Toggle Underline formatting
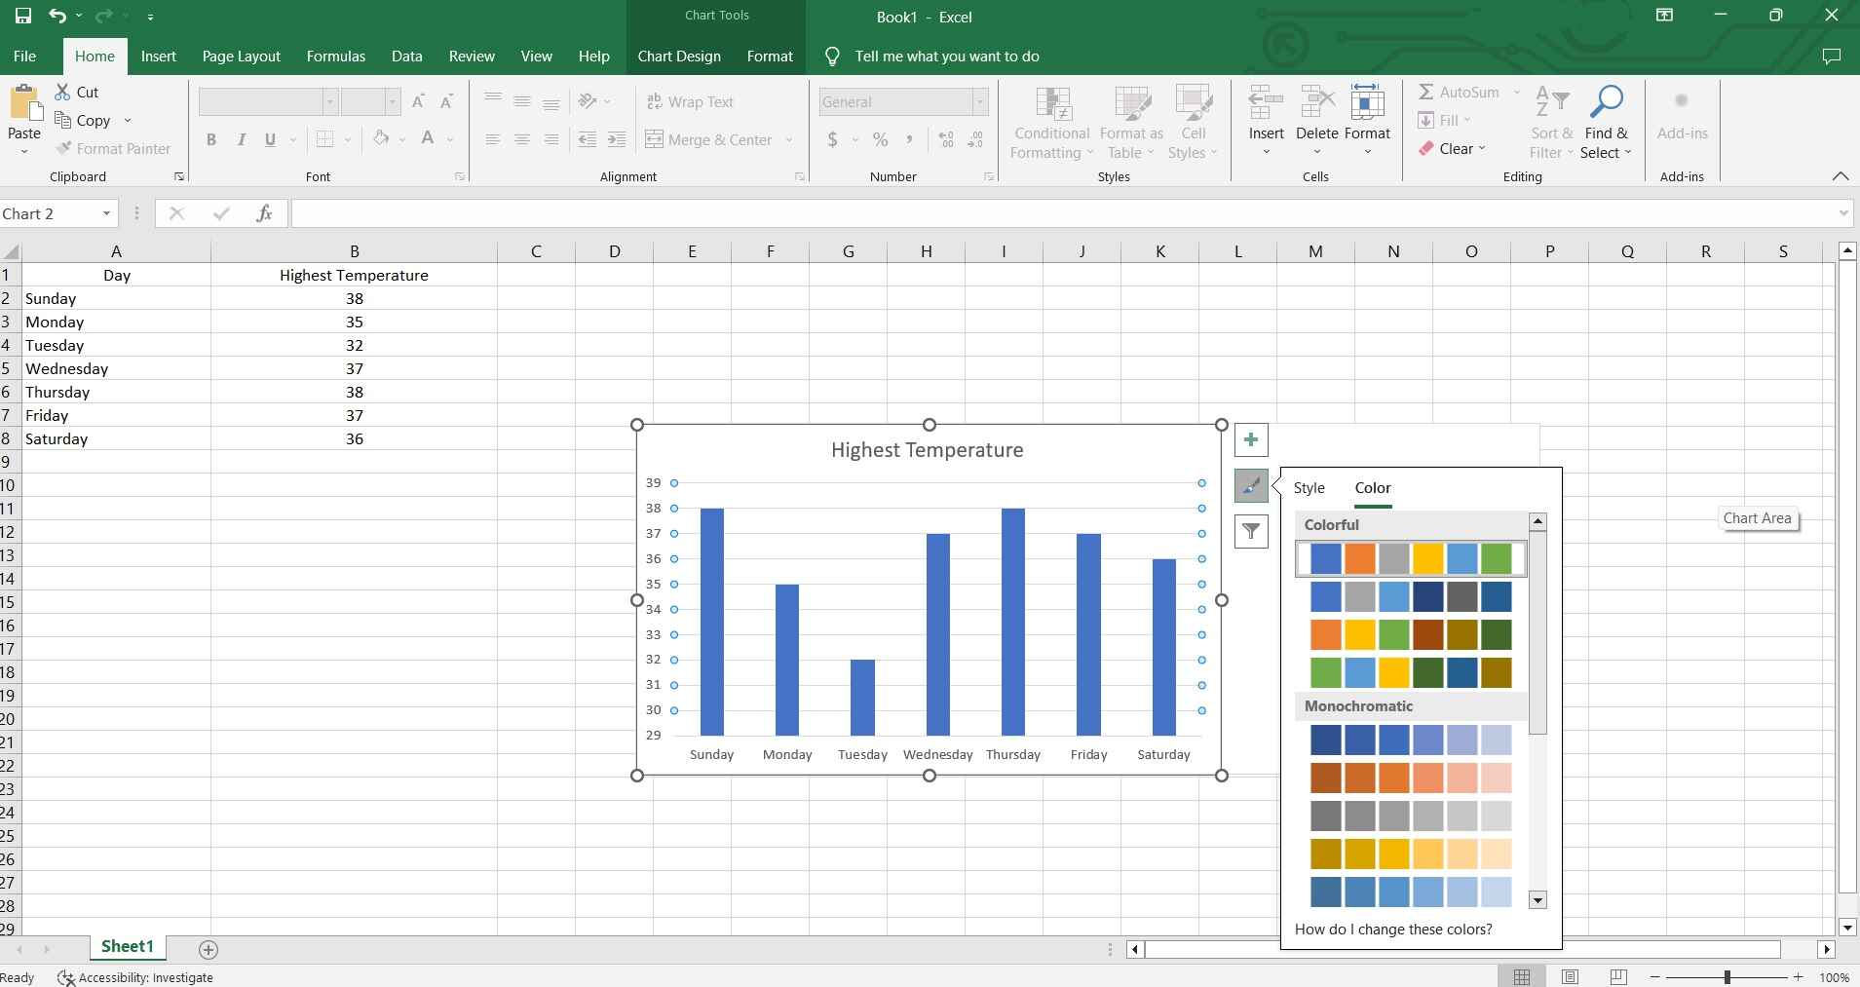The height and width of the screenshot is (987, 1860). [270, 139]
